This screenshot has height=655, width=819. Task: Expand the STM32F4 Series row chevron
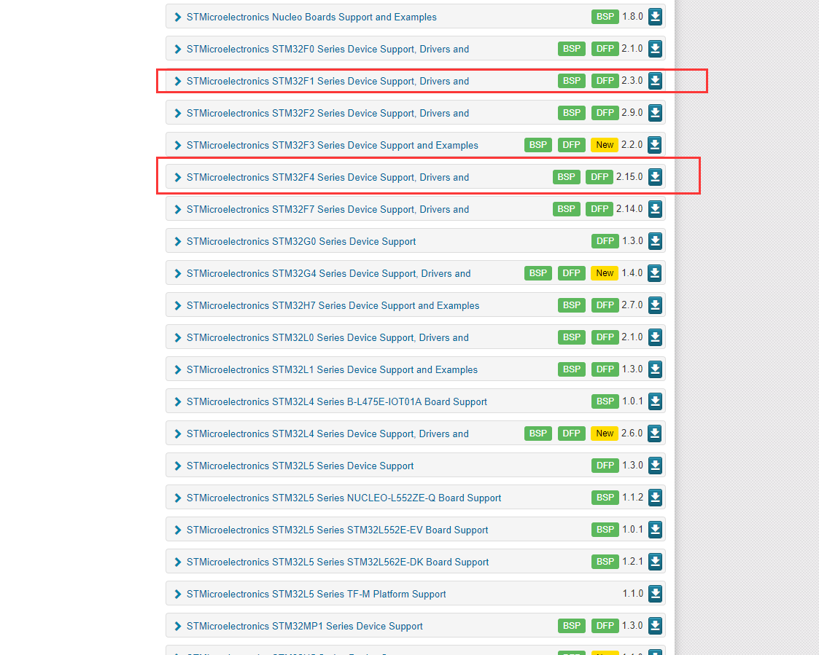(x=178, y=178)
